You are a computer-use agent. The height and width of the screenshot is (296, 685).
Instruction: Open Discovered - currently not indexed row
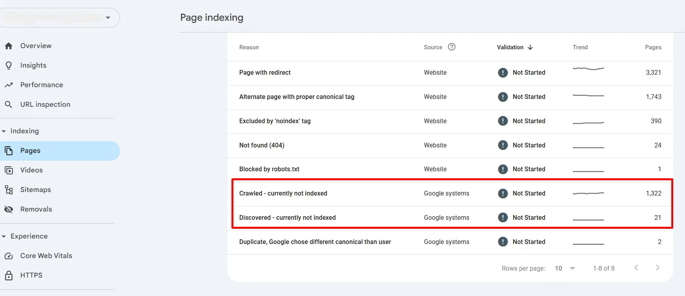(450, 217)
